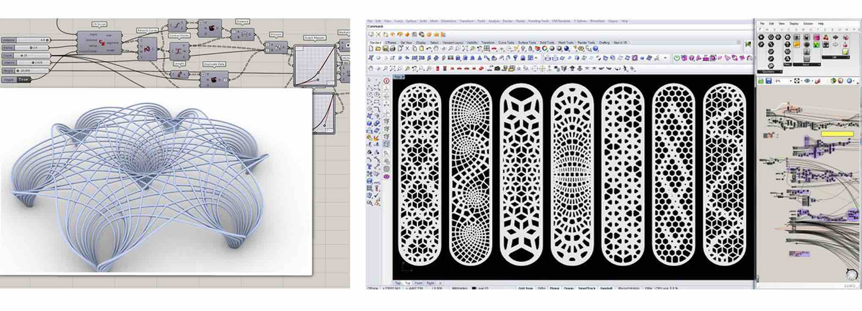Pick the magenta swatch component in Input panel
862x311 pixels.
[x=816, y=37]
